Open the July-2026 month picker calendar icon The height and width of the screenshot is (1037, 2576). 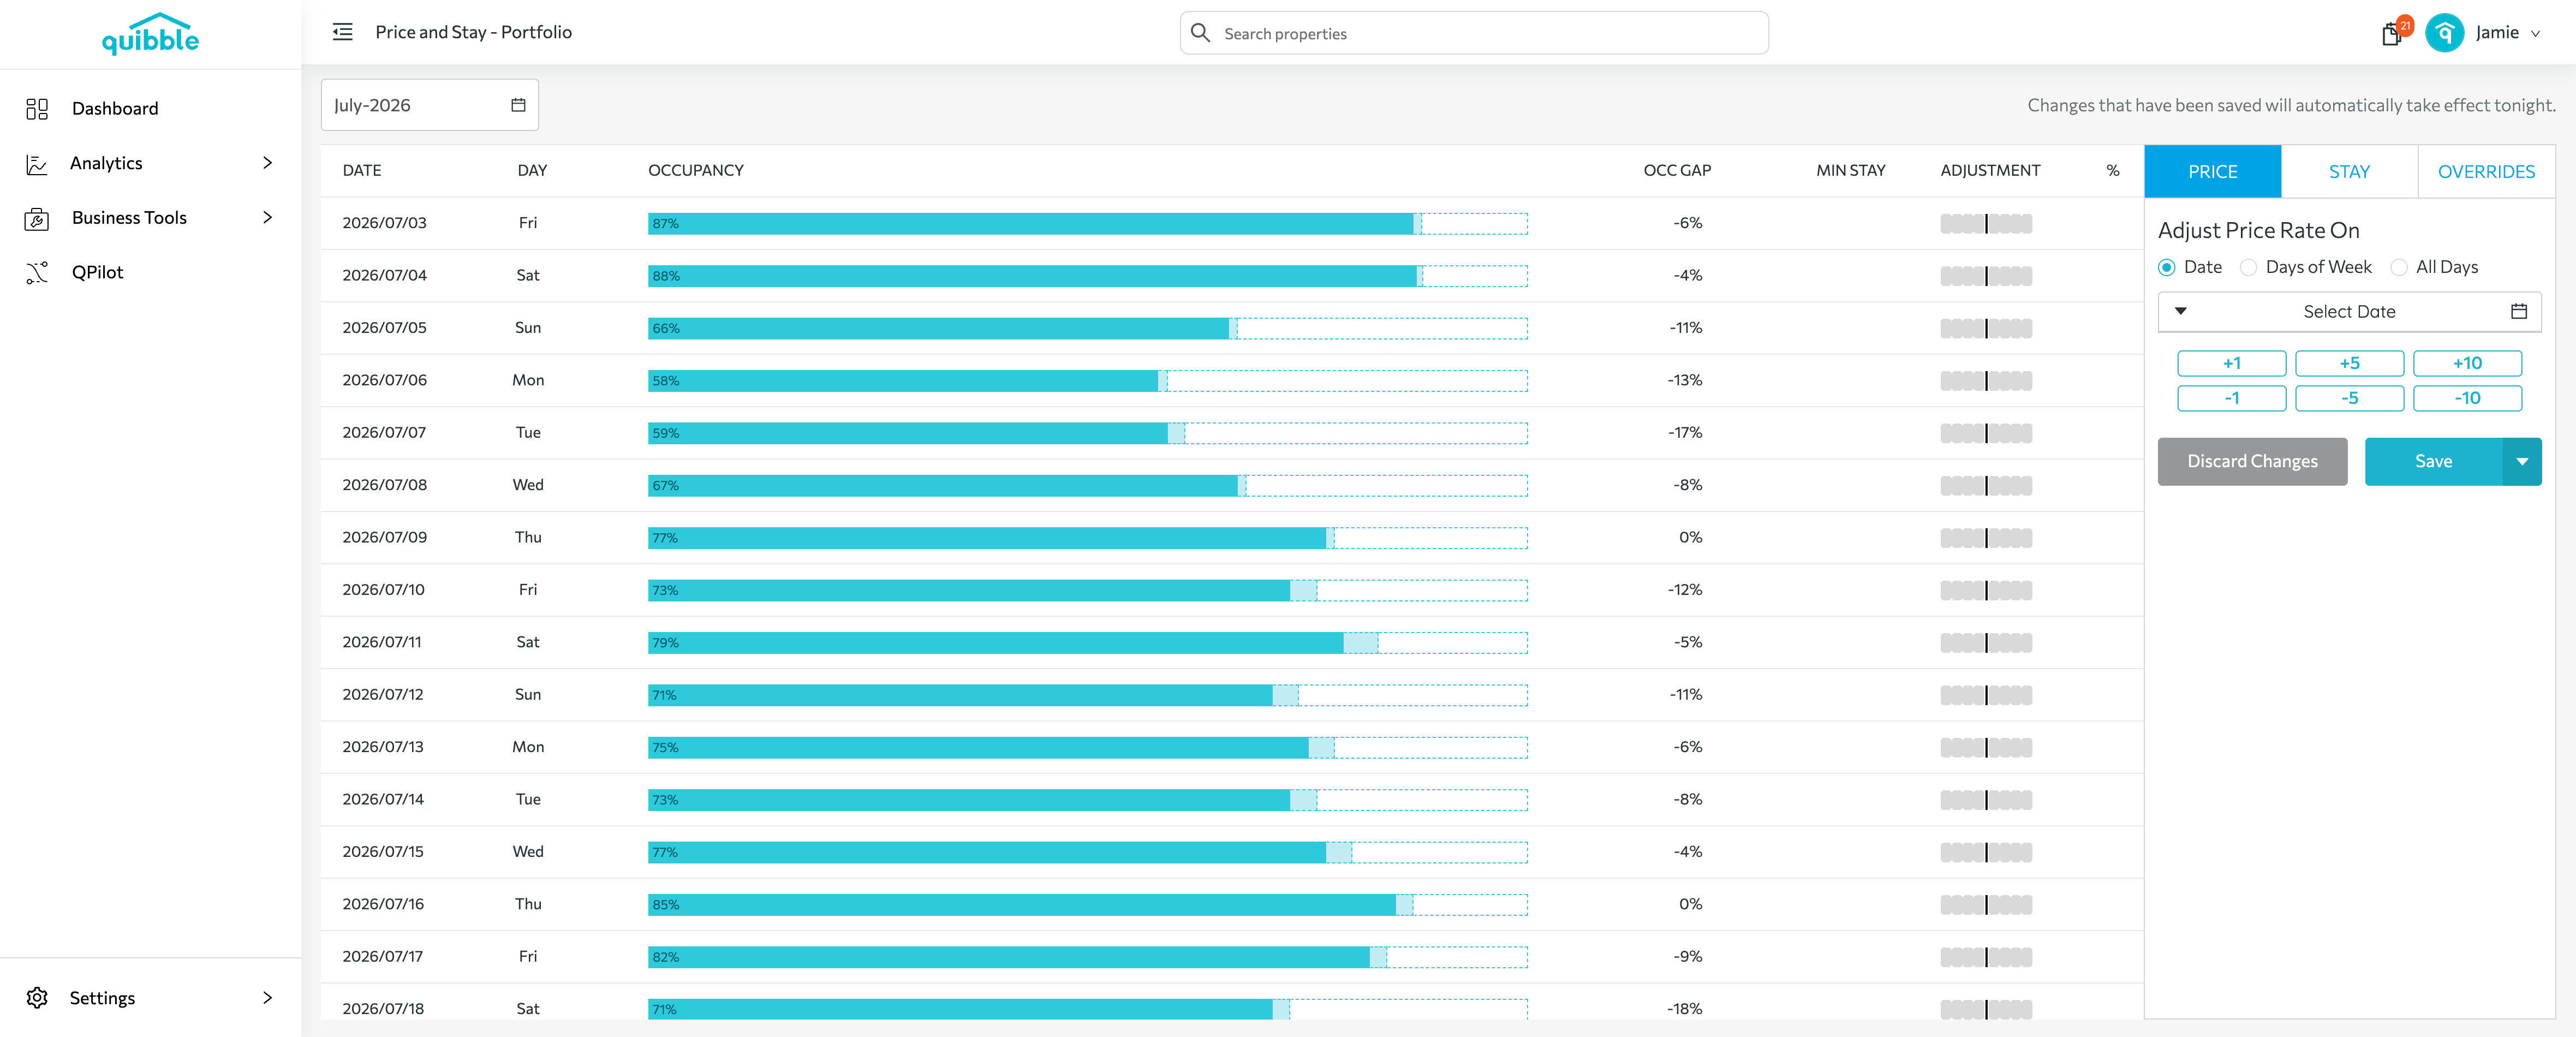click(518, 105)
